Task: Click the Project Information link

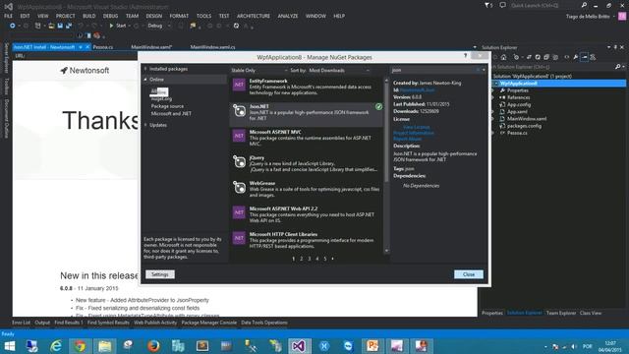Action: (413, 133)
